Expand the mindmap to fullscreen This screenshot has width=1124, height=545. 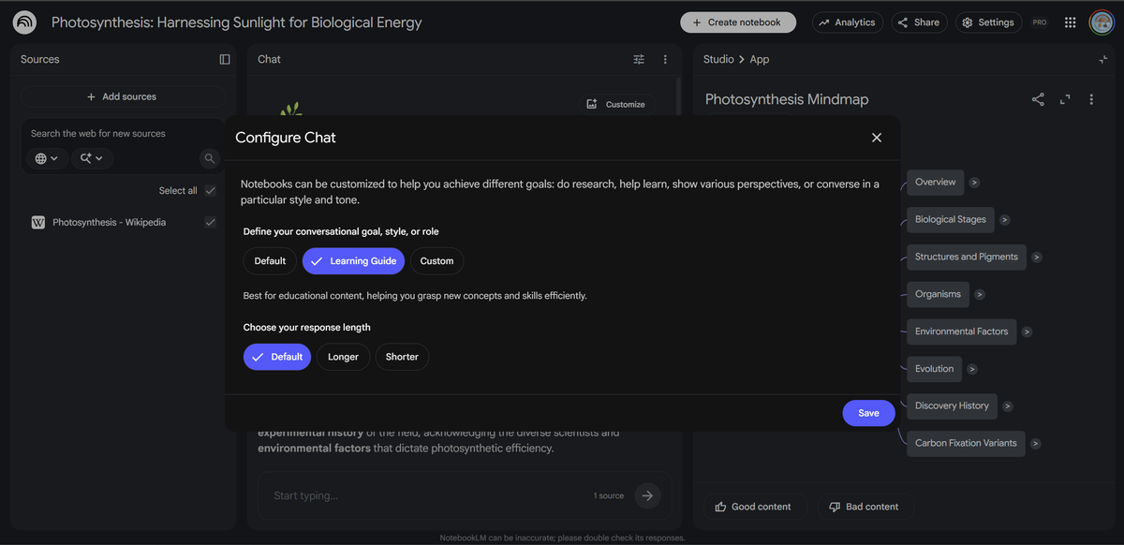click(x=1065, y=99)
